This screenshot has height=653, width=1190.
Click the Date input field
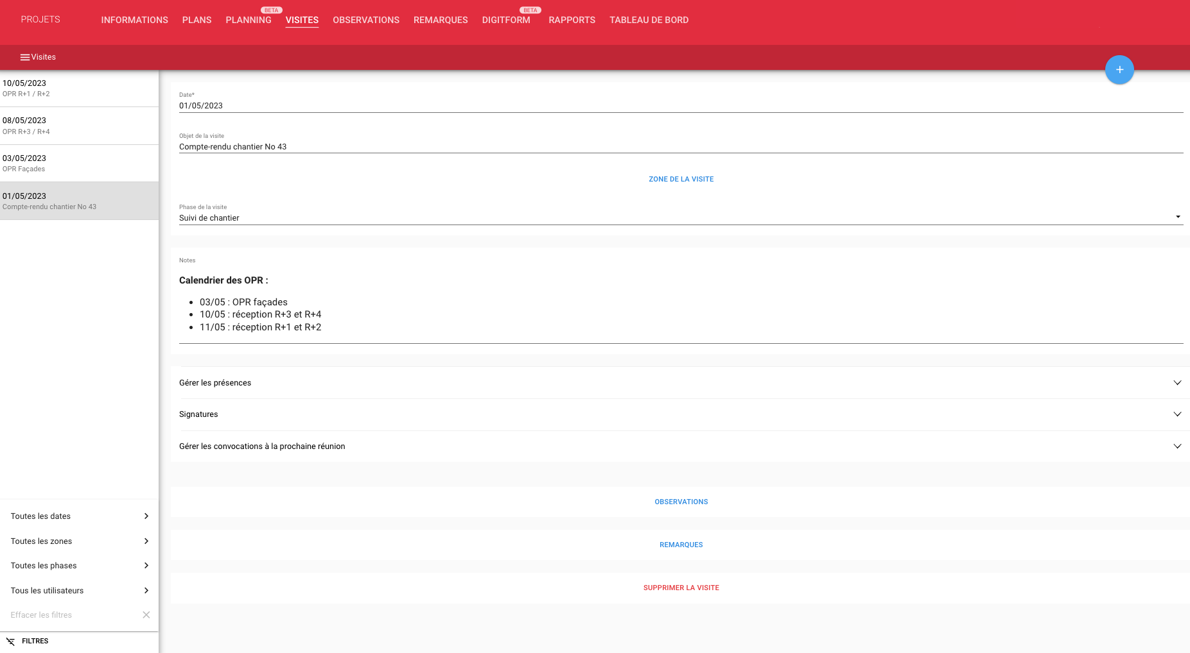coord(680,106)
